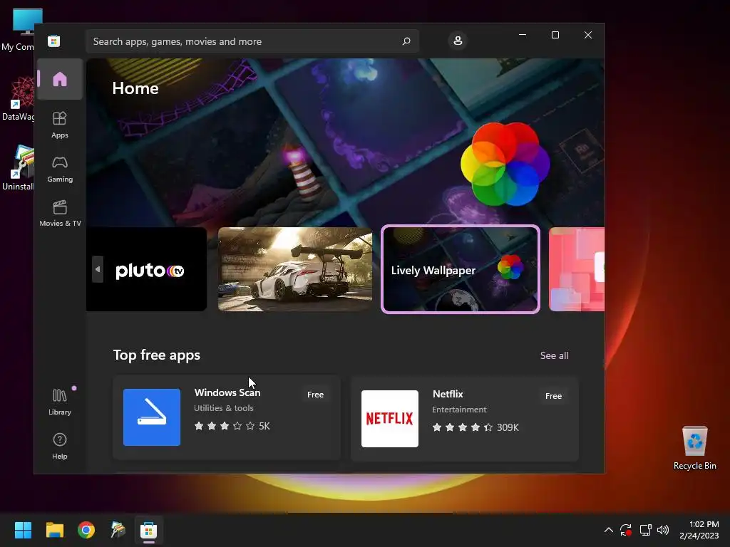Minimize the Microsoft Store window
730x547 pixels.
tap(523, 35)
